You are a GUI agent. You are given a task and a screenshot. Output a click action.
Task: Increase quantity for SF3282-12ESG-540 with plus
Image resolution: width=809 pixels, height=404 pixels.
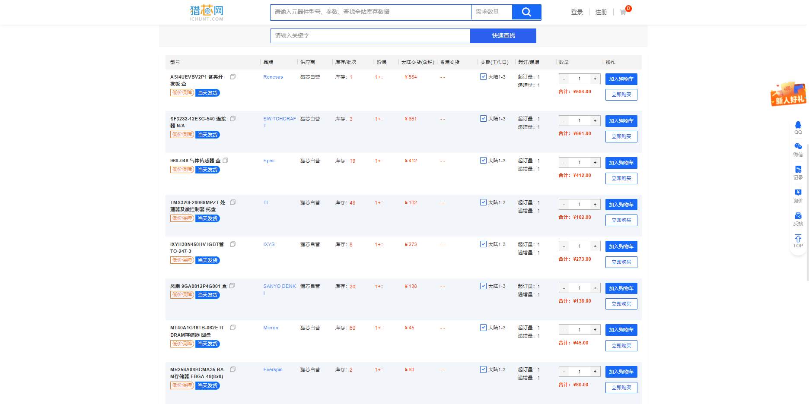click(x=595, y=121)
